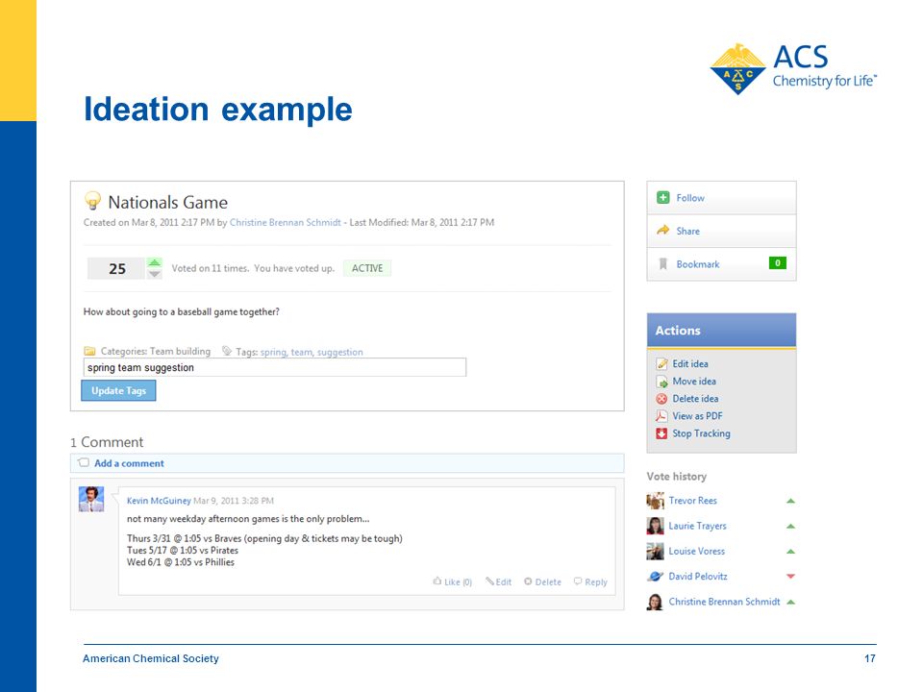Click the up vote arrow by Trevor Rees
Viewport: 923px width, 692px height.
(790, 501)
